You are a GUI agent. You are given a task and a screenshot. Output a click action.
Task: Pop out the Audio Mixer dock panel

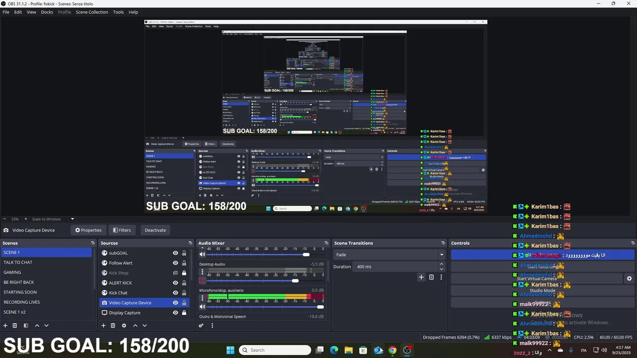click(326, 243)
